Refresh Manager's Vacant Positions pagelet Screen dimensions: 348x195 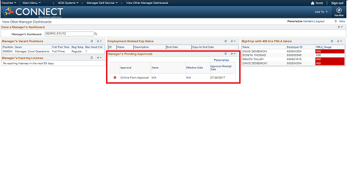tap(92, 41)
